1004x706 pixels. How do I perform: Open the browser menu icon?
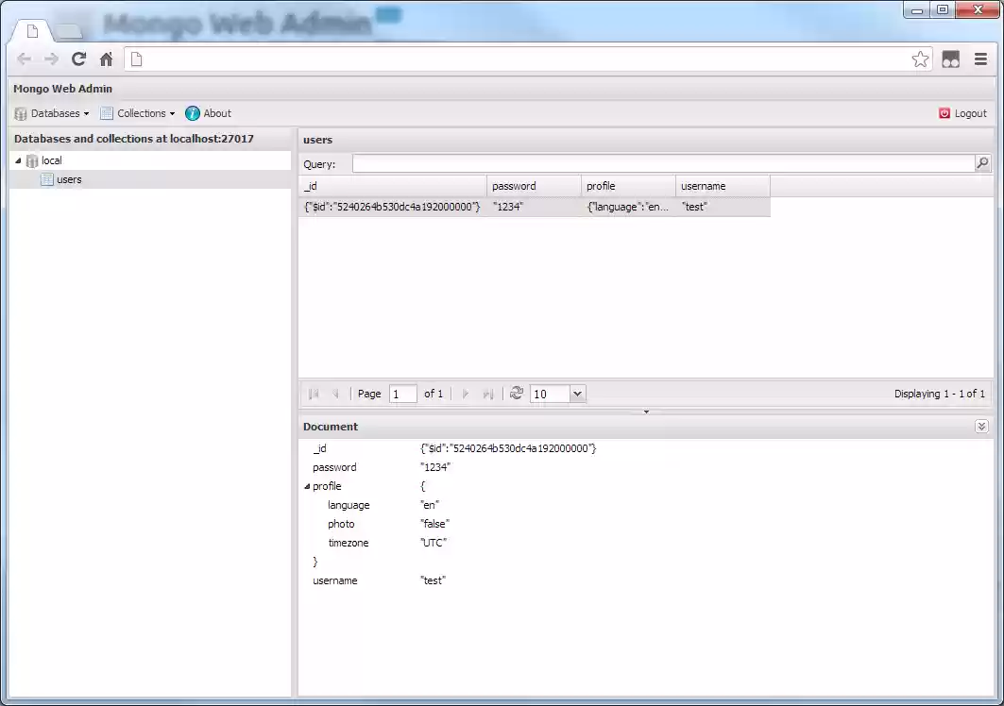coord(980,59)
